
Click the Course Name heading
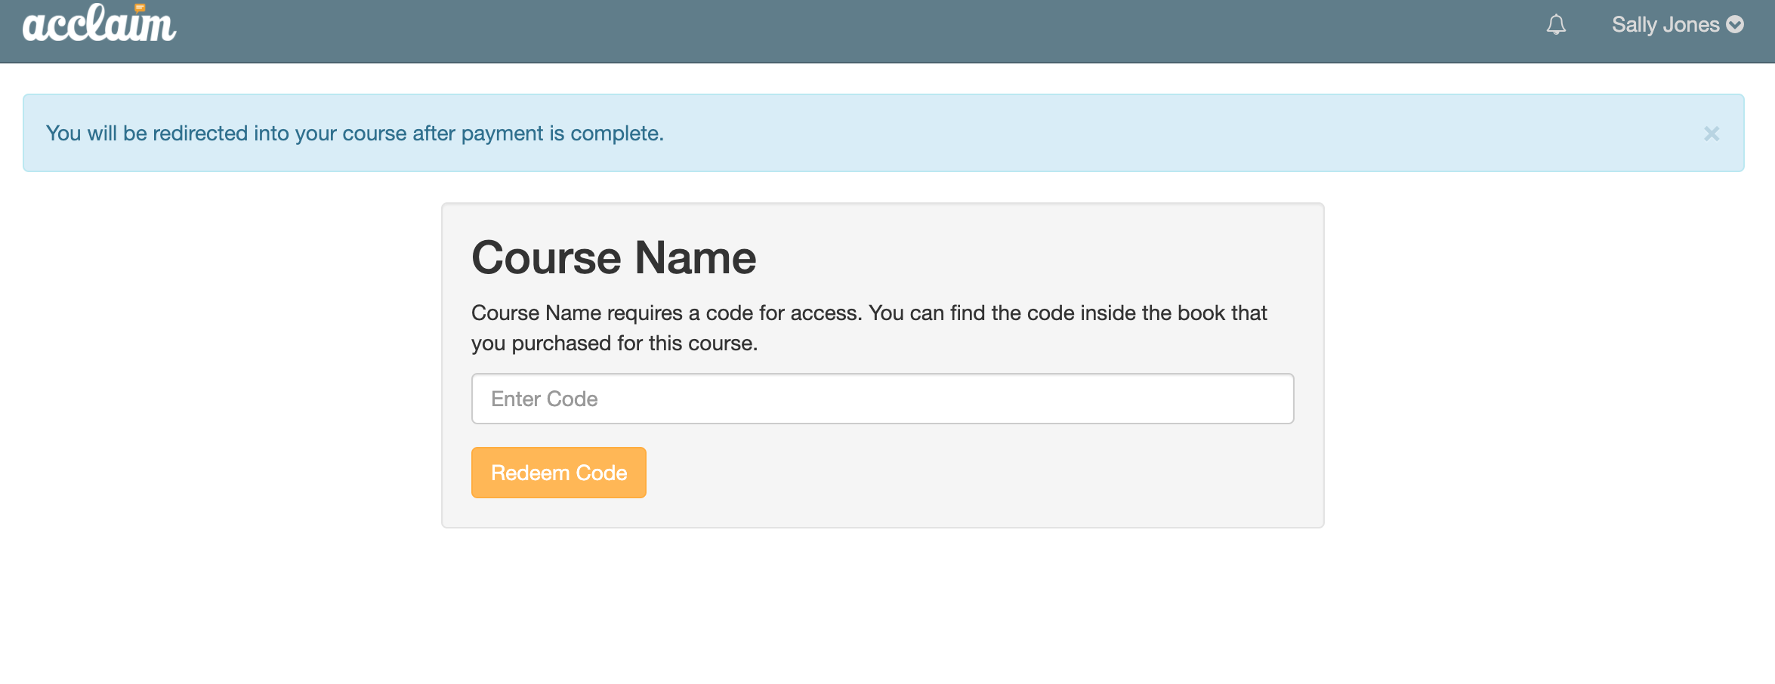coord(613,257)
